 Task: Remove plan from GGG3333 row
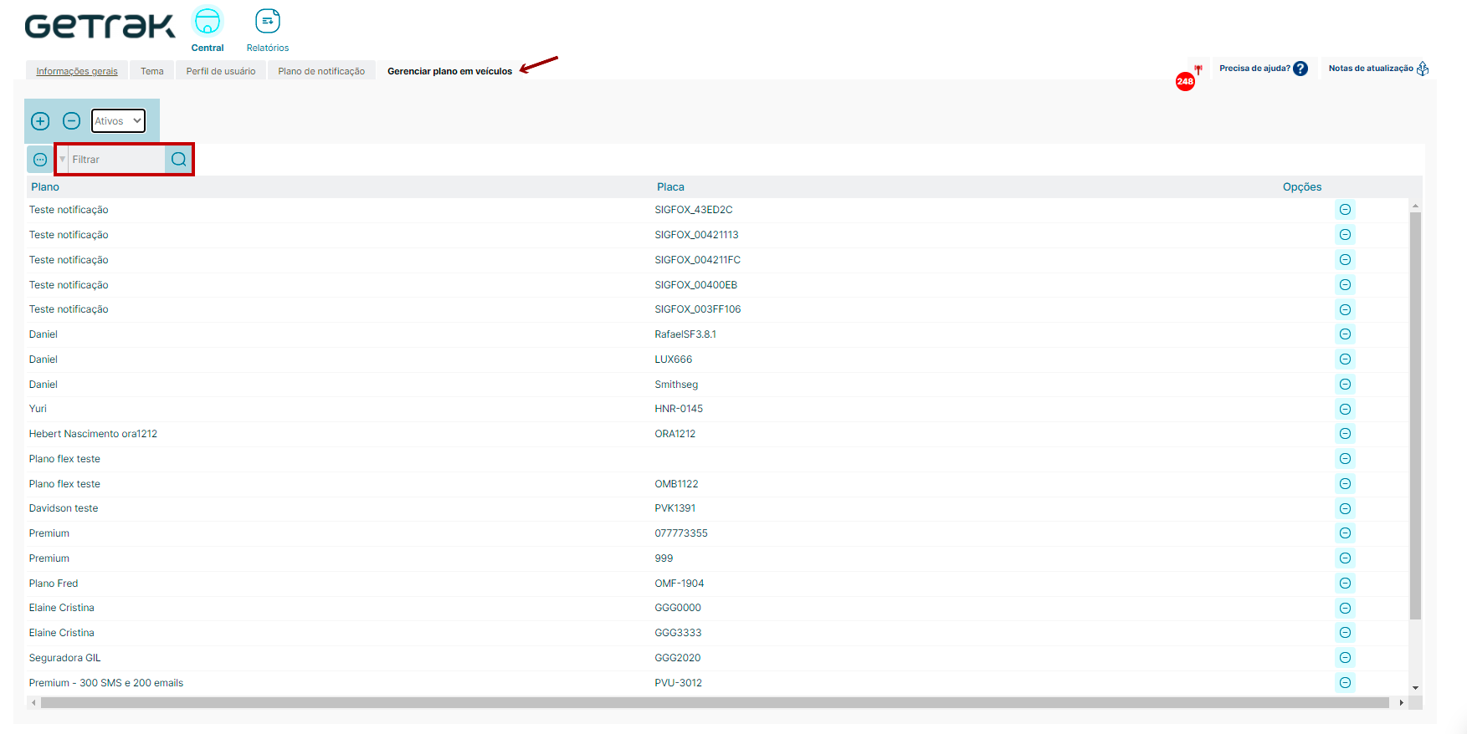1345,633
